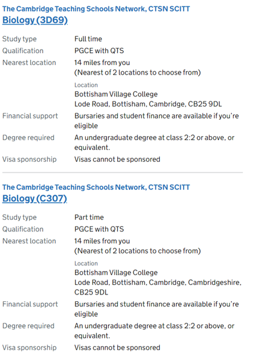Click 'PGCE with QTS' in the C307 listing
254x357 pixels.
[99, 229]
